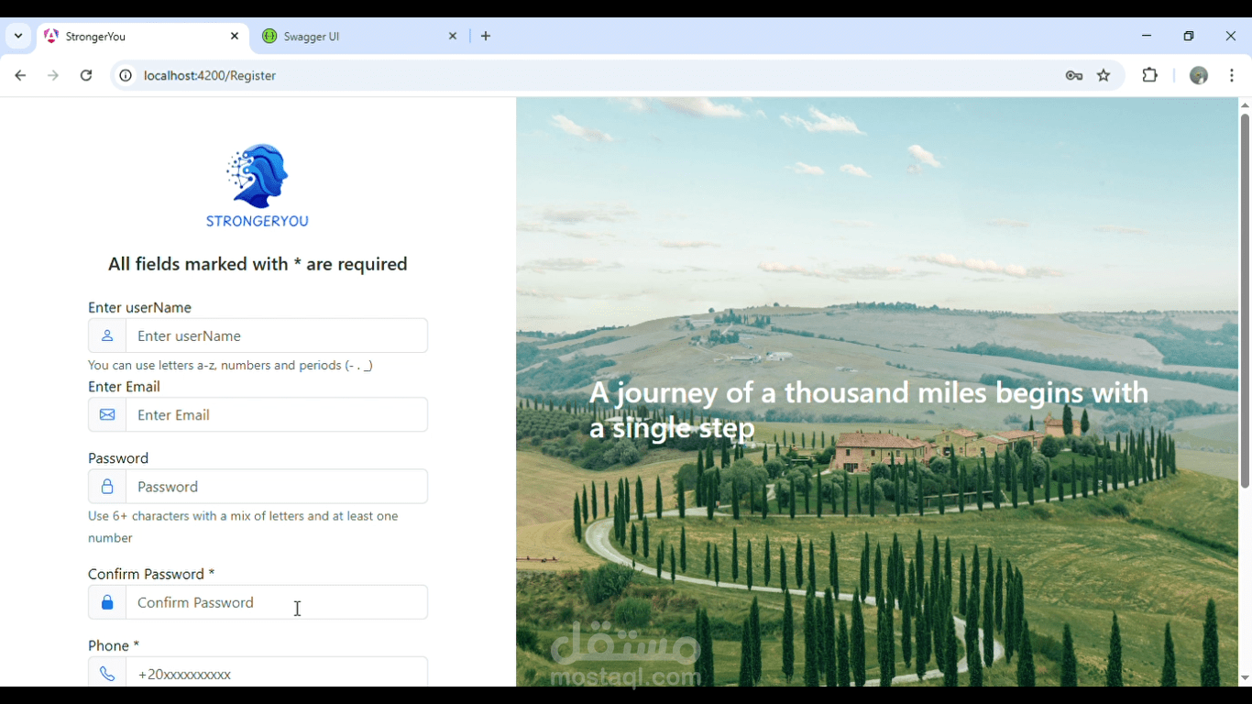Click the 'Password' field label
1252x704 pixels.
click(118, 458)
